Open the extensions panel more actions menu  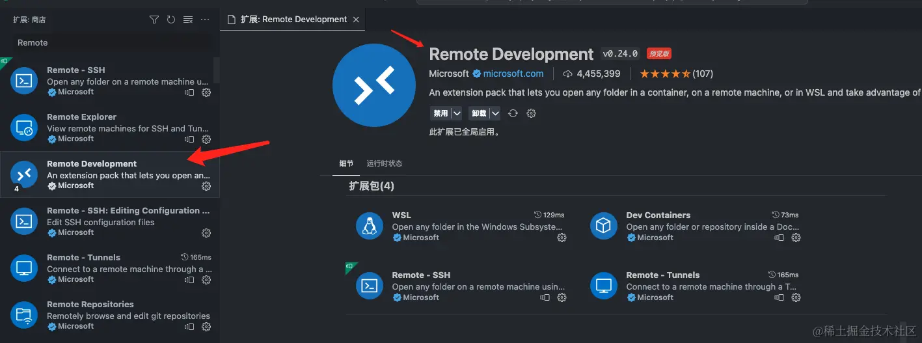coord(205,20)
